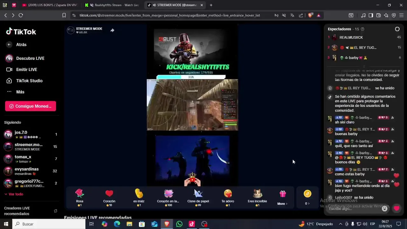Open the browser hamburger menu

(x=401, y=15)
